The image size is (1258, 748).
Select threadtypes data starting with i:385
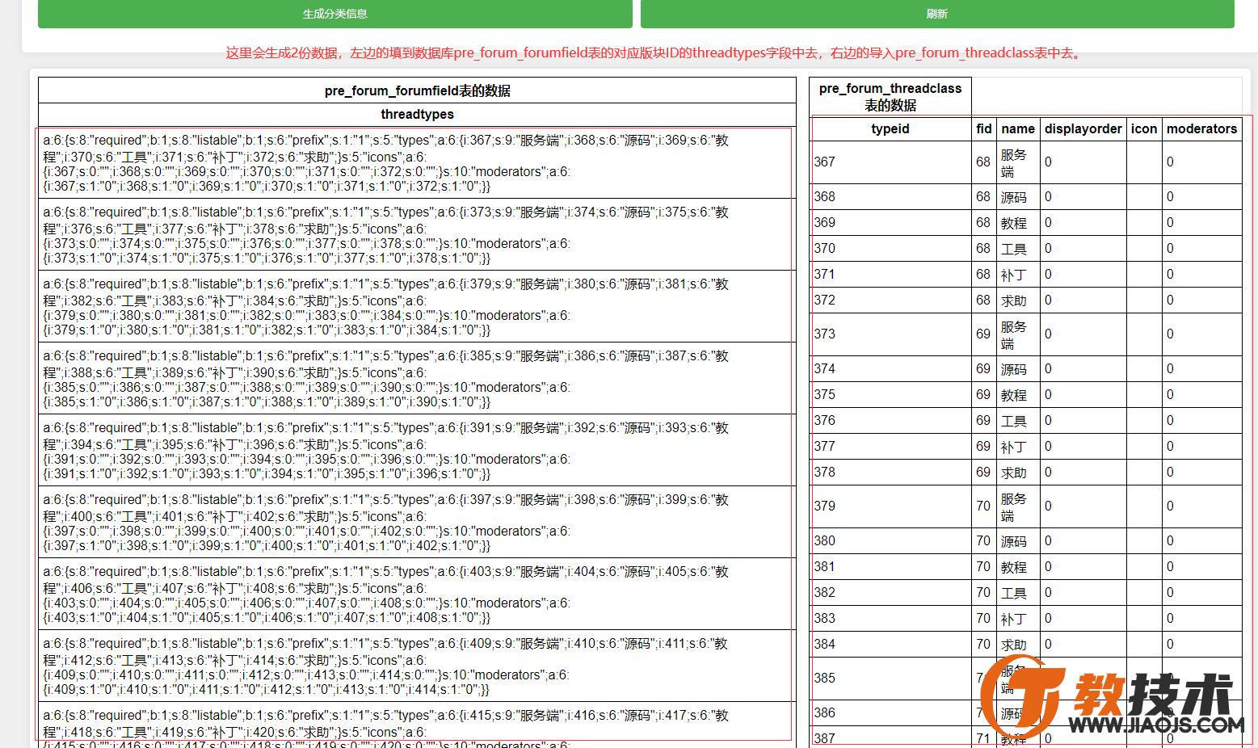417,378
